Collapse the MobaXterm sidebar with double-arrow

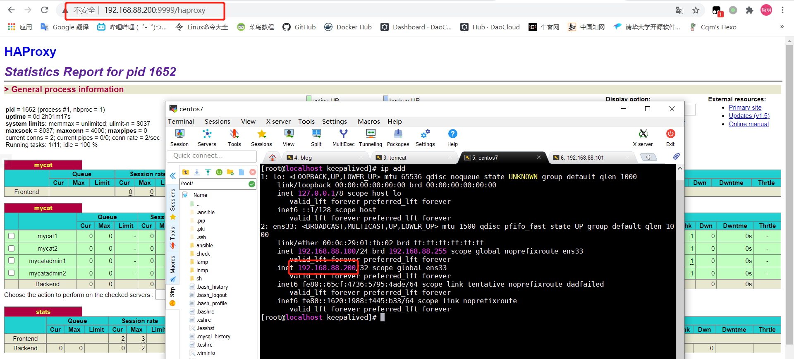click(x=173, y=175)
